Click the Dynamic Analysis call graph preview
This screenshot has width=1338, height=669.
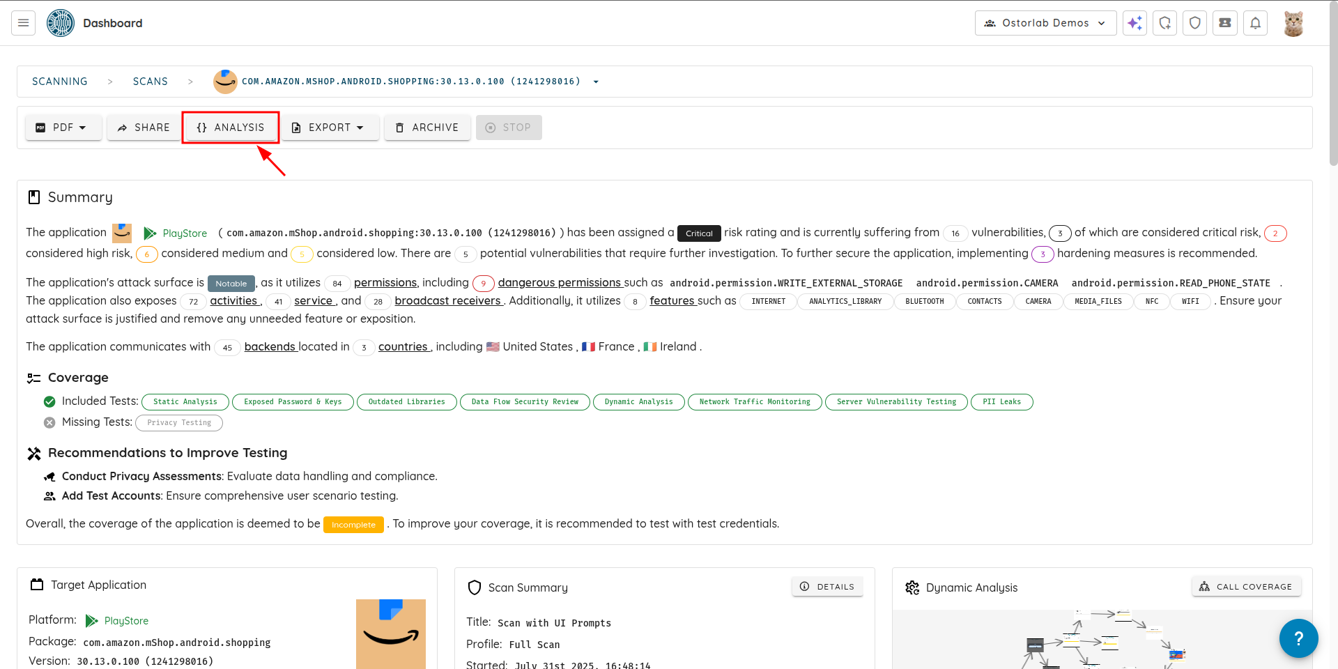click(x=1102, y=639)
